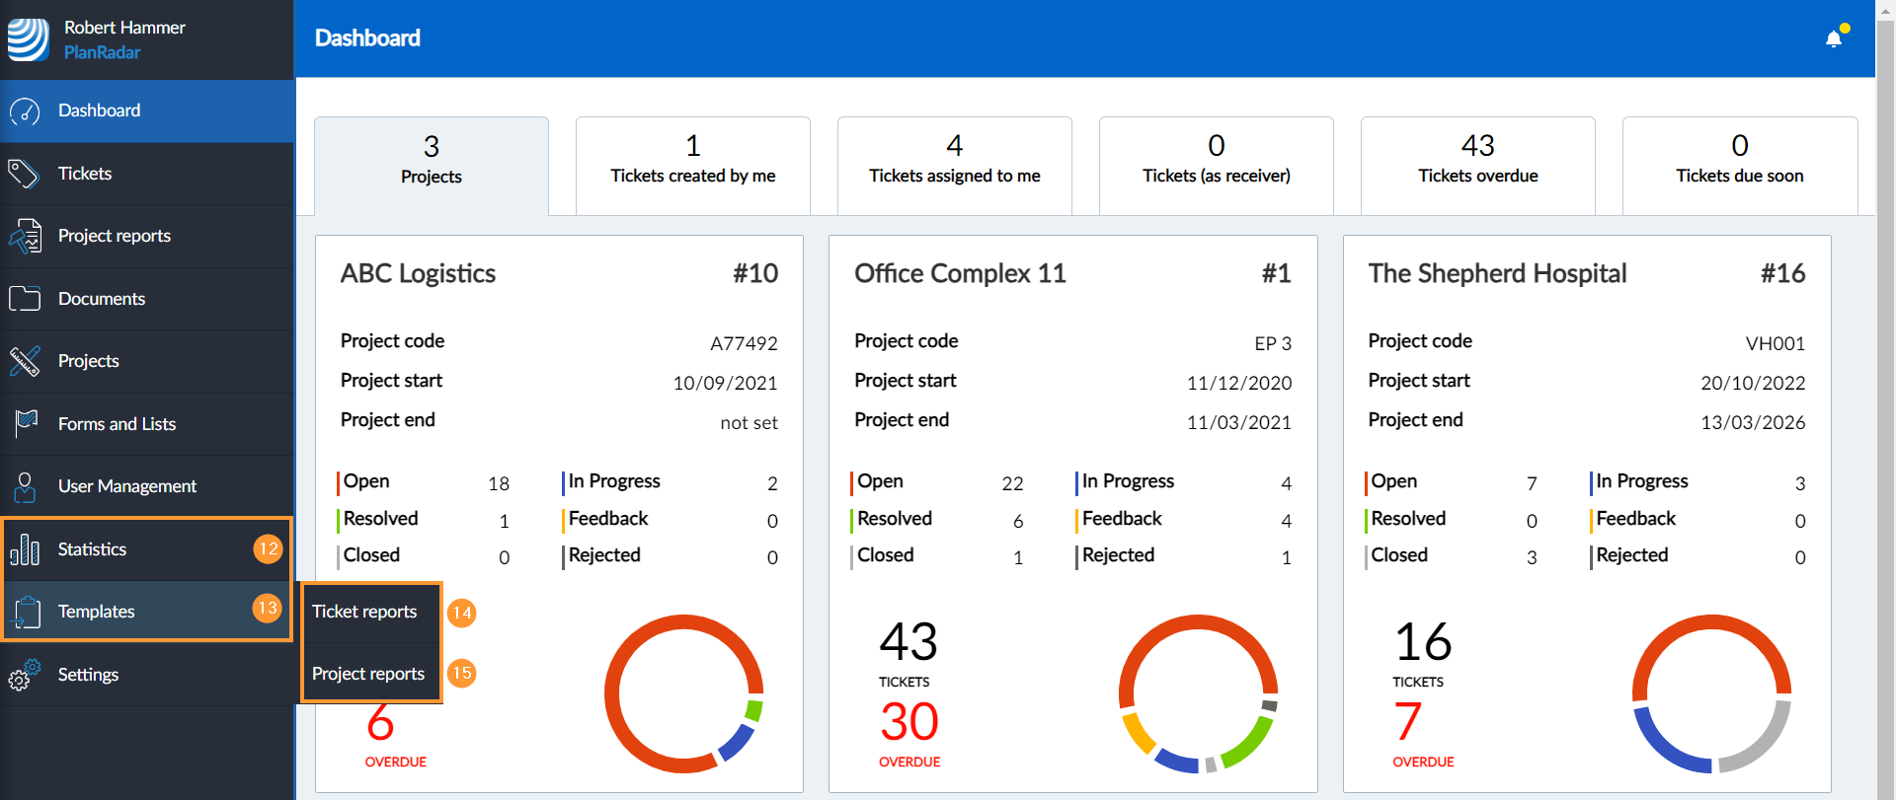1896x800 pixels.
Task: Click the PlanRadar logo icon
Action: pyautogui.click(x=29, y=39)
